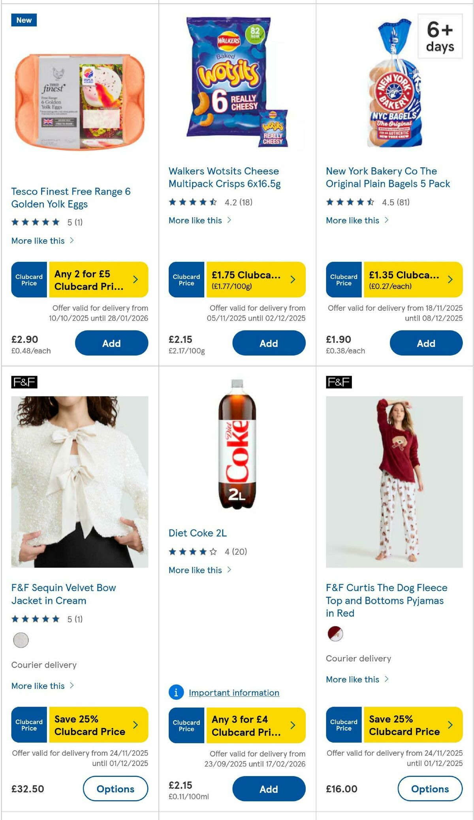Click the blue info icon near Important information
The height and width of the screenshot is (820, 474).
[177, 693]
